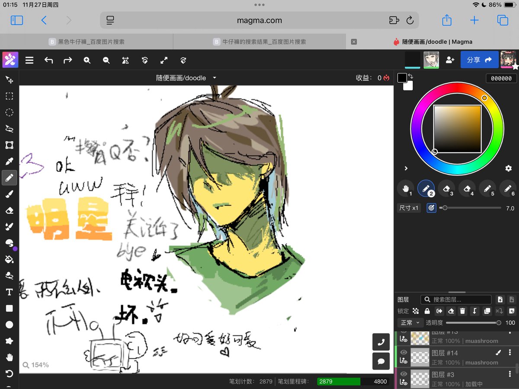Screen dimensions: 519x389
Task: Select the brush tool in left toolbar
Action: [x=9, y=194]
